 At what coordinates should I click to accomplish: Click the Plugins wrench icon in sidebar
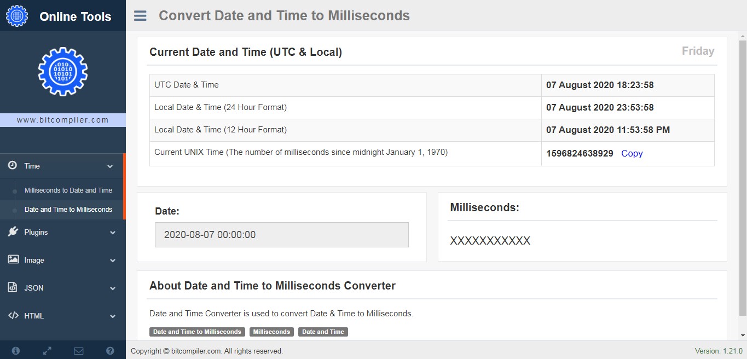[13, 232]
